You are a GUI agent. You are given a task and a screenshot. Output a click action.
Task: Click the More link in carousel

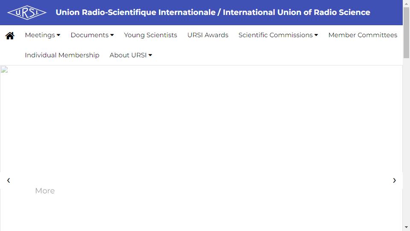tap(45, 191)
